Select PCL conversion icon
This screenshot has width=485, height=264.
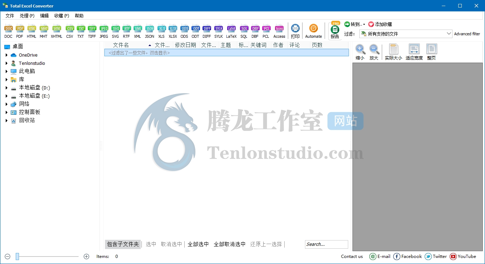point(266,31)
